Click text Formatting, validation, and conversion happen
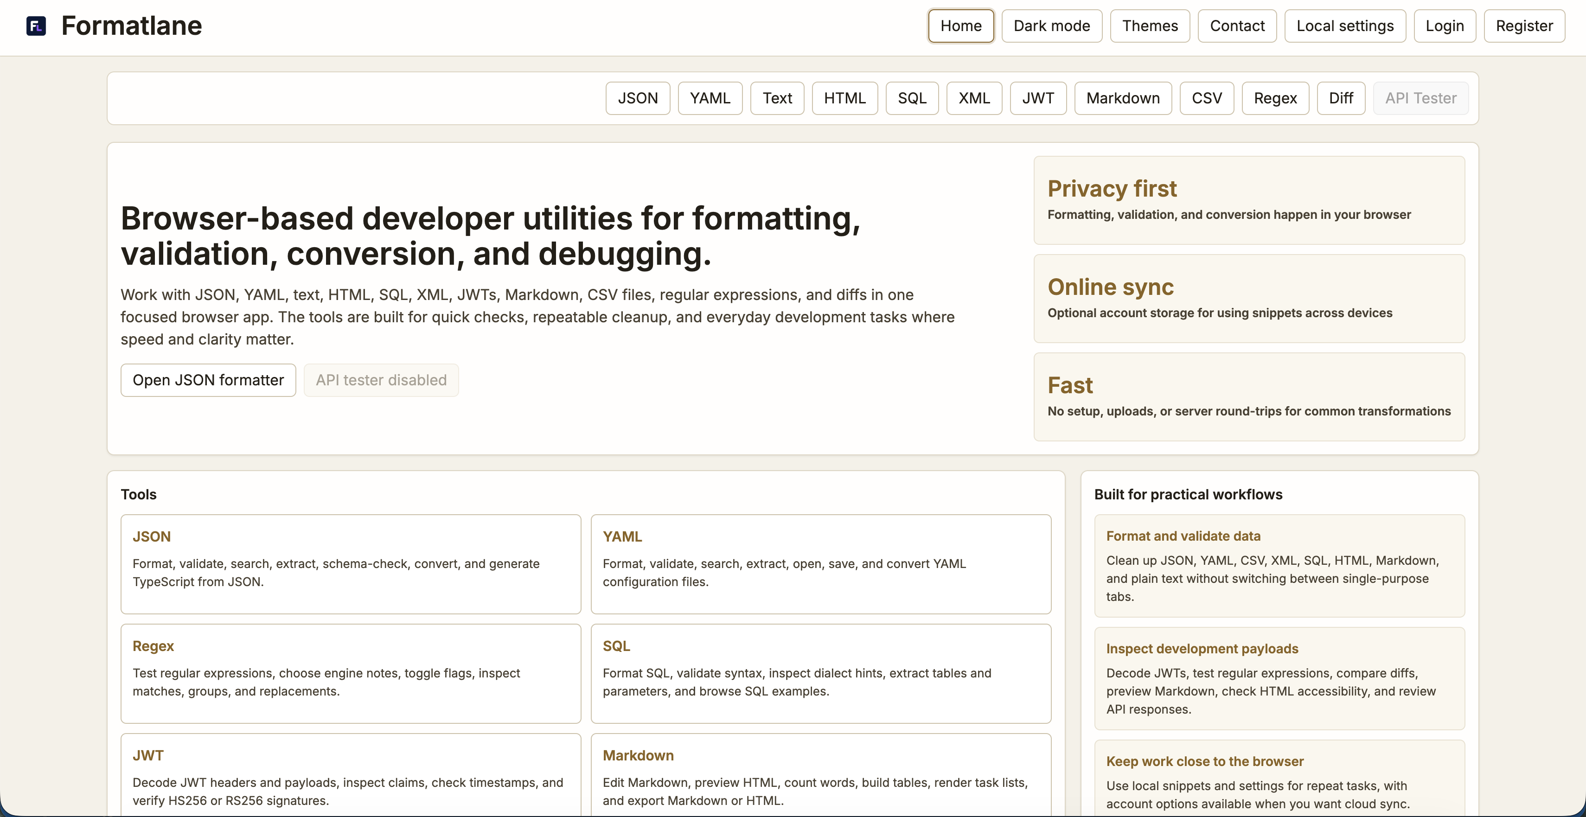1586x817 pixels. tap(1229, 215)
